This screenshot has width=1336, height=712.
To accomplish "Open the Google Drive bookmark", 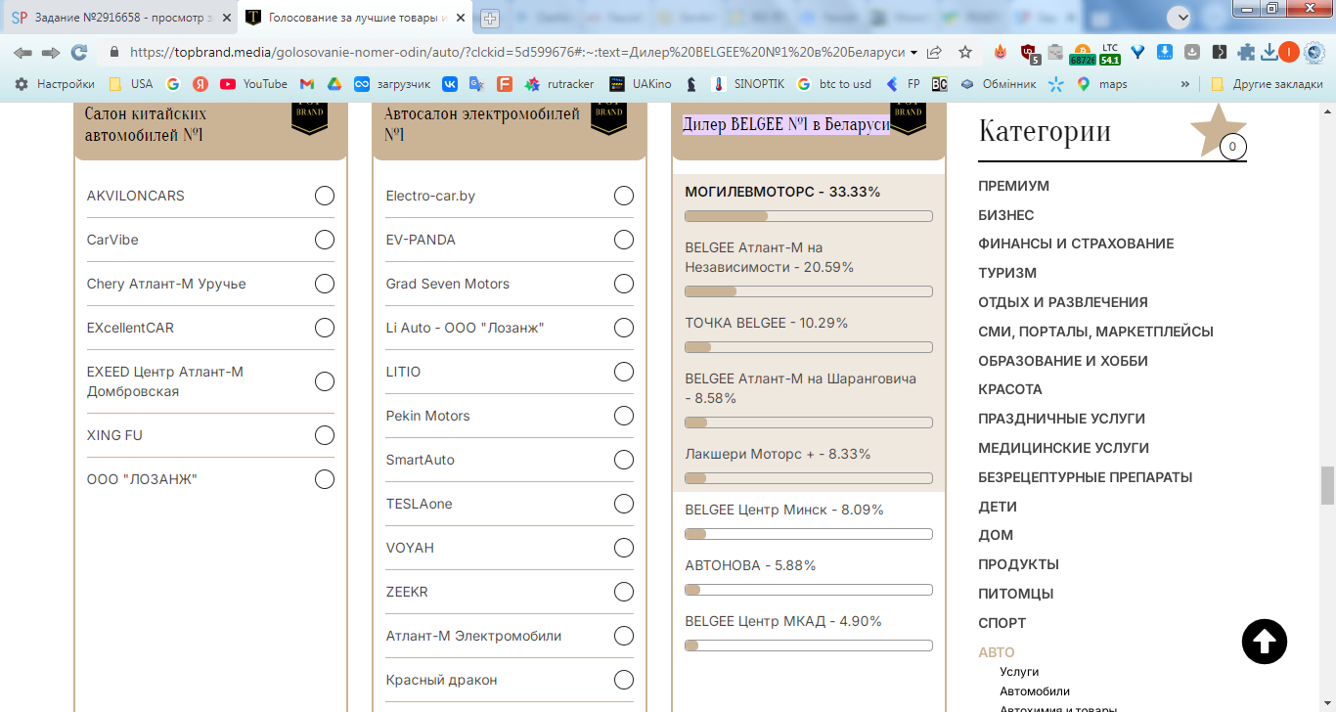I will pyautogui.click(x=334, y=84).
